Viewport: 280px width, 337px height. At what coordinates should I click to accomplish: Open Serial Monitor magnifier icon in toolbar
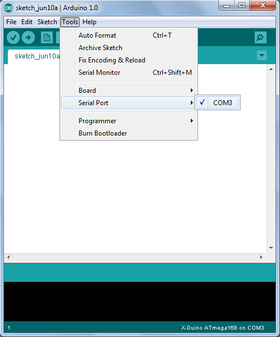tap(260, 38)
